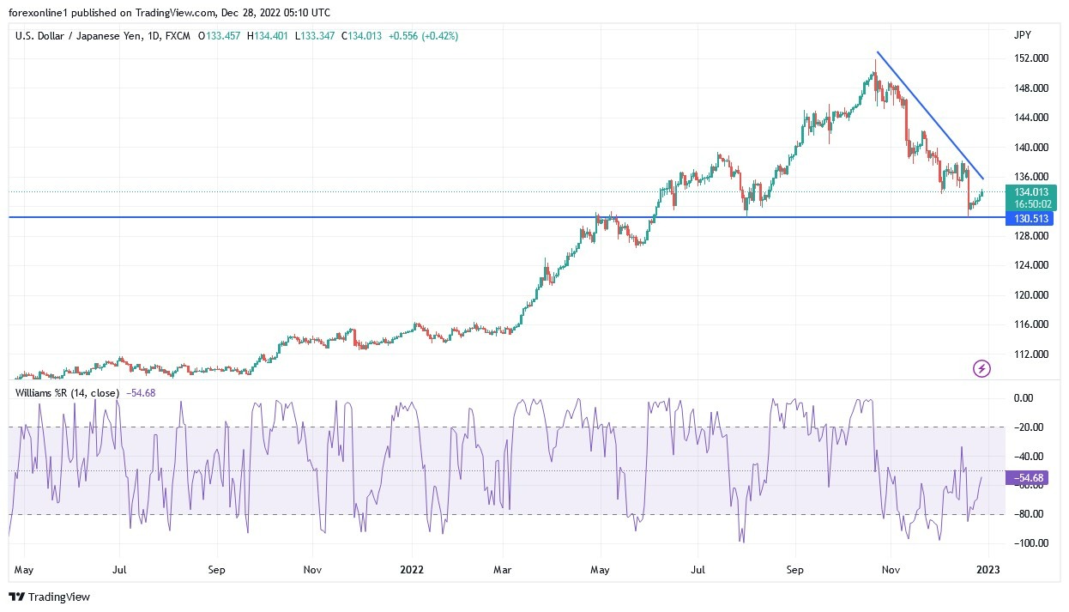The height and width of the screenshot is (612, 1069).
Task: Click the instant trading lightning bolt icon
Action: 981,367
